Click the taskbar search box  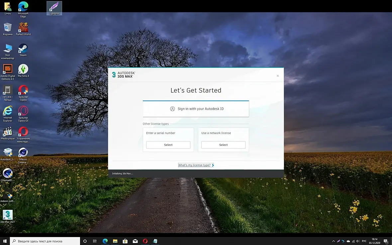coord(45,241)
